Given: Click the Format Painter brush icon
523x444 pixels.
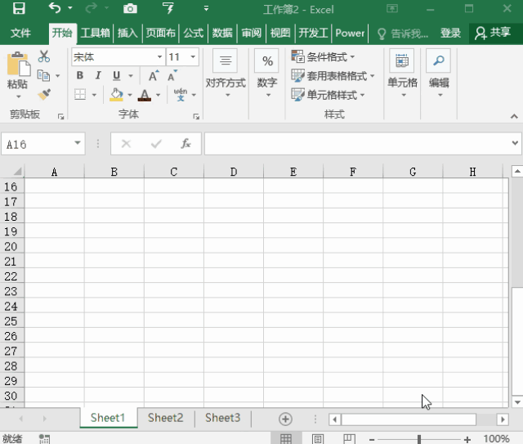Looking at the screenshot, I should pyautogui.click(x=44, y=94).
